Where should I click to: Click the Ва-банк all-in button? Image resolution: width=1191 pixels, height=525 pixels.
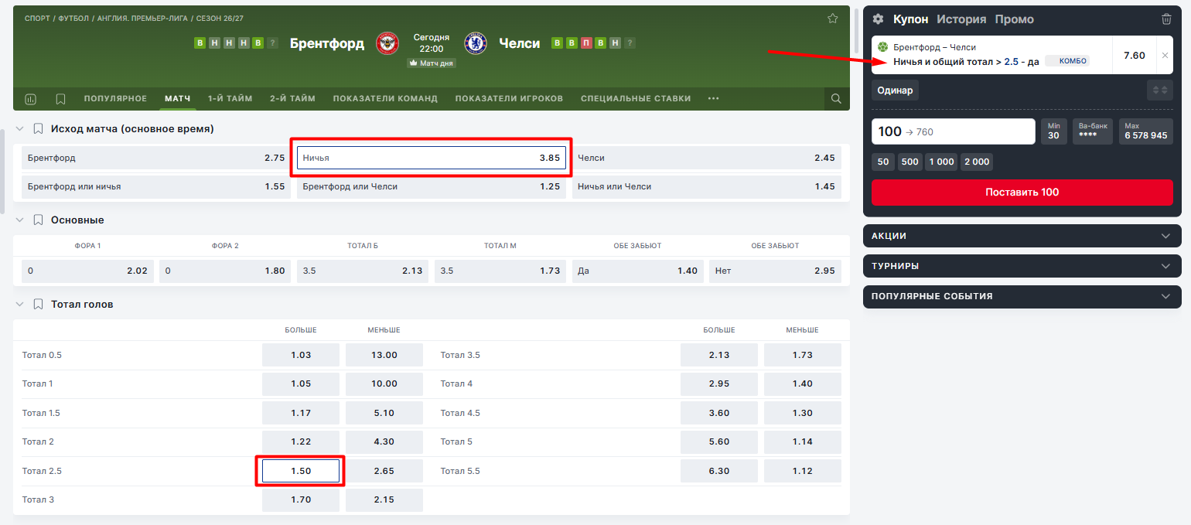click(1093, 131)
